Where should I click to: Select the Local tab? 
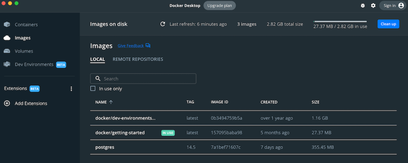[x=97, y=59]
